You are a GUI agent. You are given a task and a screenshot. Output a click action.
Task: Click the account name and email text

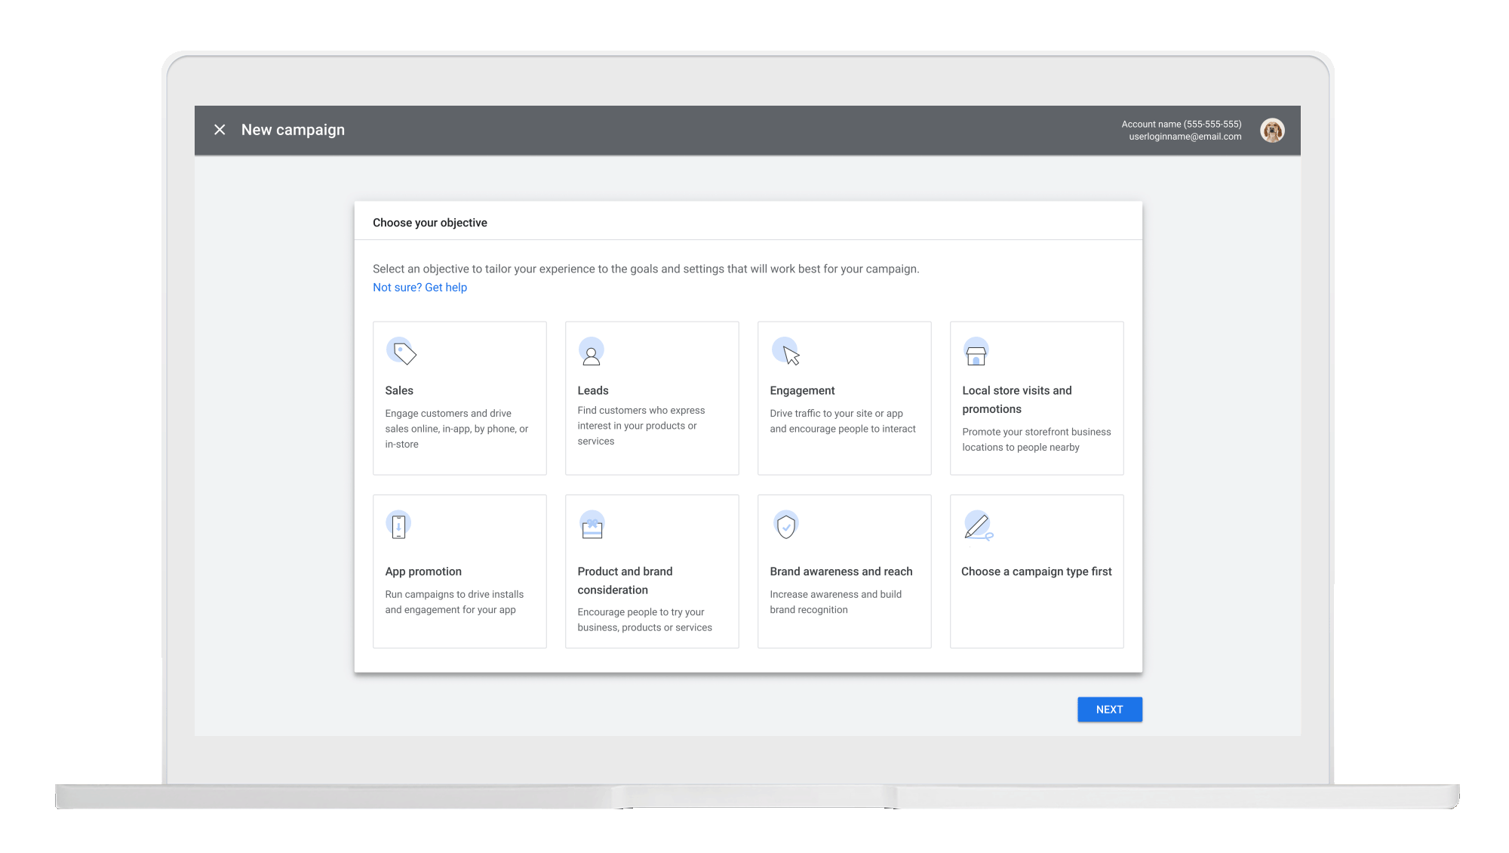click(1181, 131)
